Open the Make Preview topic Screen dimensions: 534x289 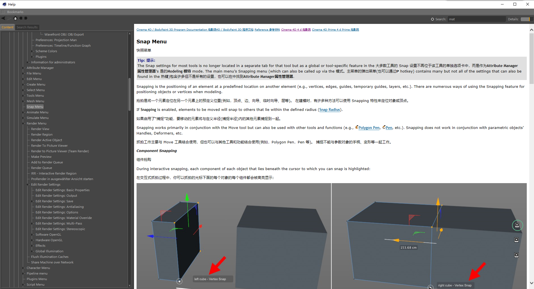pyautogui.click(x=41, y=157)
